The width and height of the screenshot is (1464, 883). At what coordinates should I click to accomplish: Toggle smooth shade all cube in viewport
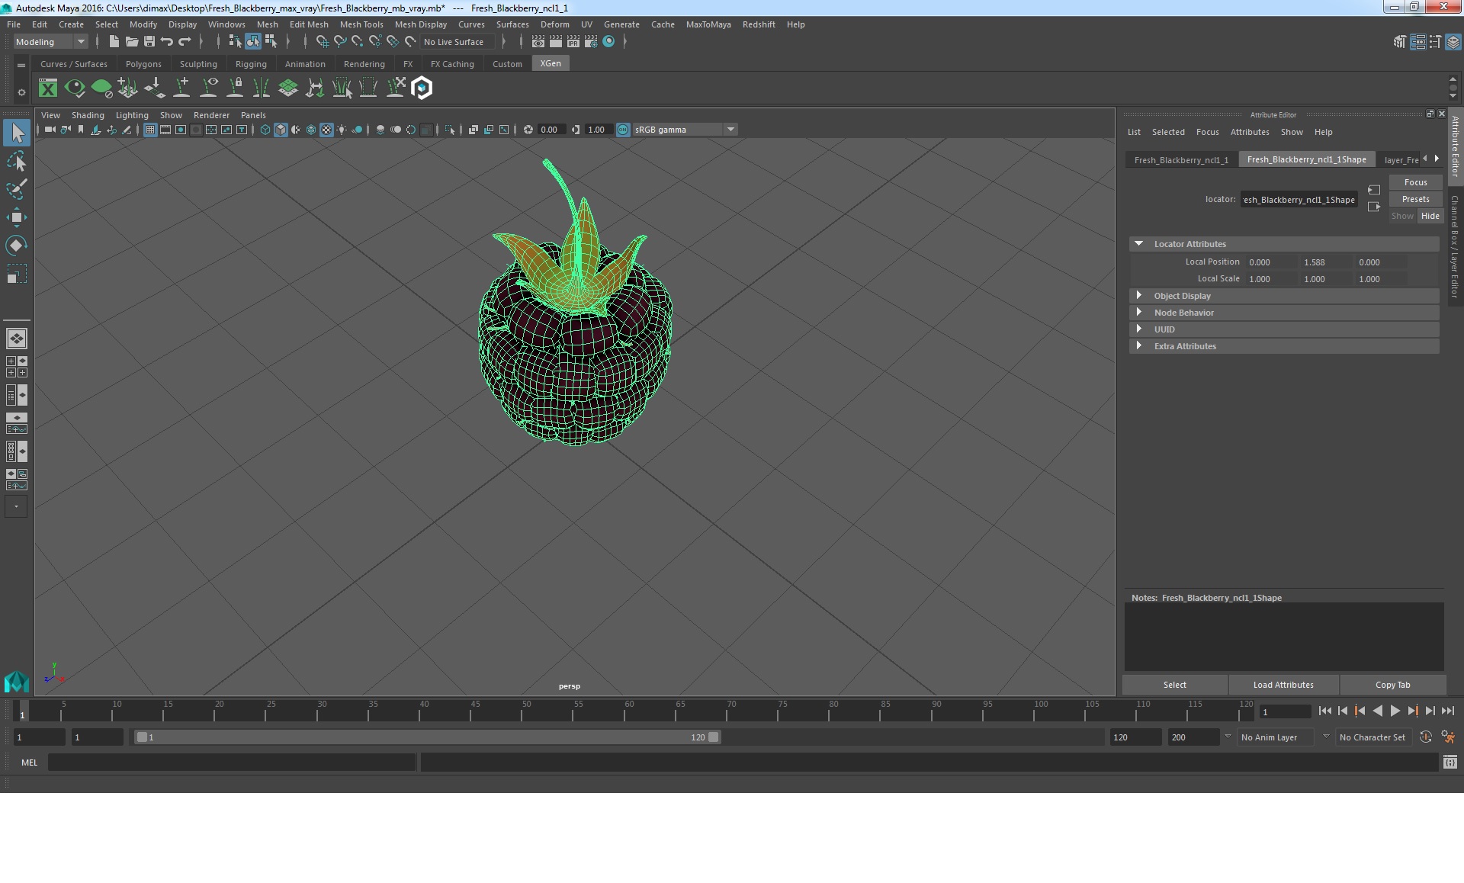click(281, 130)
